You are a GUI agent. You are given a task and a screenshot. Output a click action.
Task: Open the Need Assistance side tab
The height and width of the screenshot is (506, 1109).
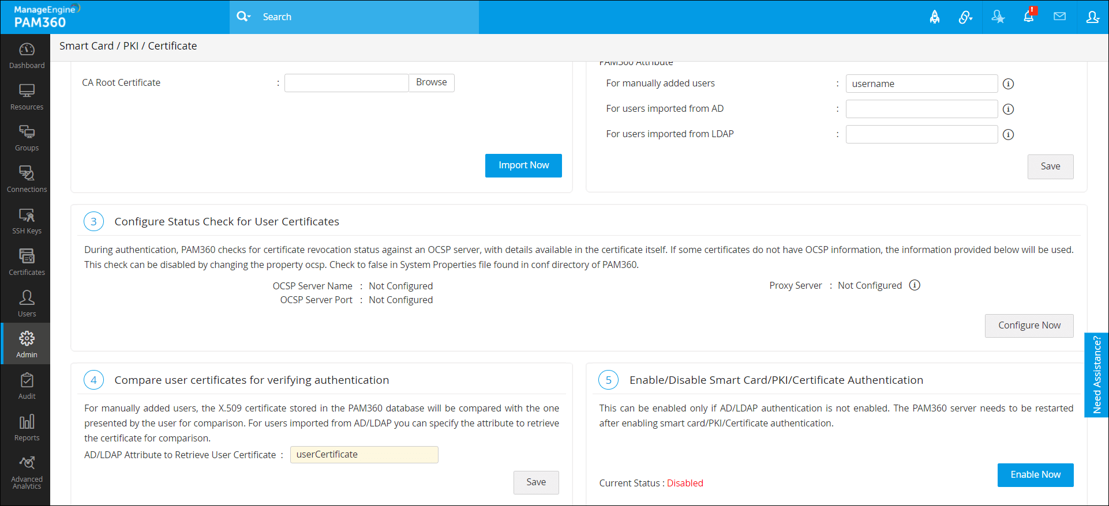point(1096,375)
